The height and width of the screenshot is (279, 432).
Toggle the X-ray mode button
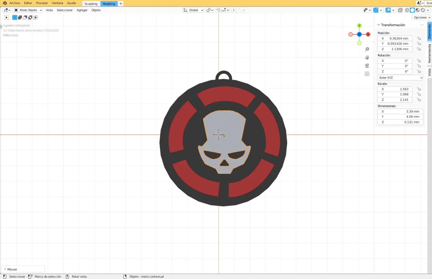400,10
